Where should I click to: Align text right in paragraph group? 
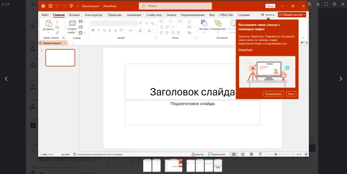(x=173, y=33)
